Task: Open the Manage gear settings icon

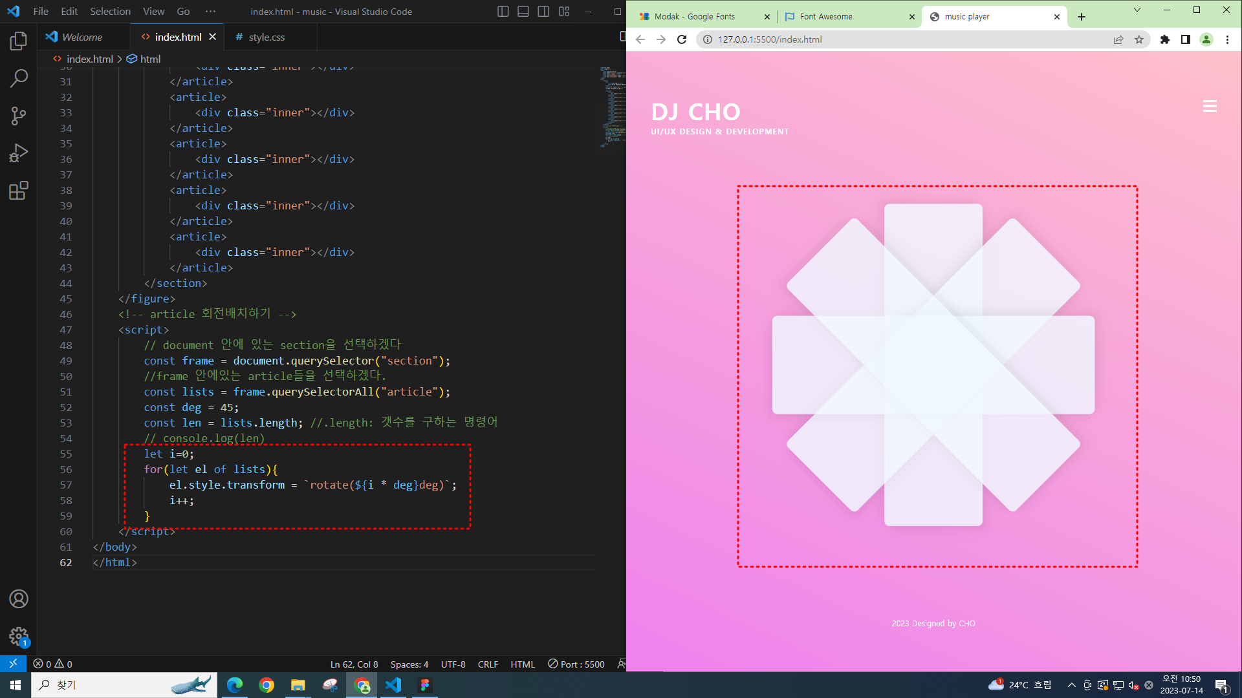Action: pyautogui.click(x=19, y=636)
